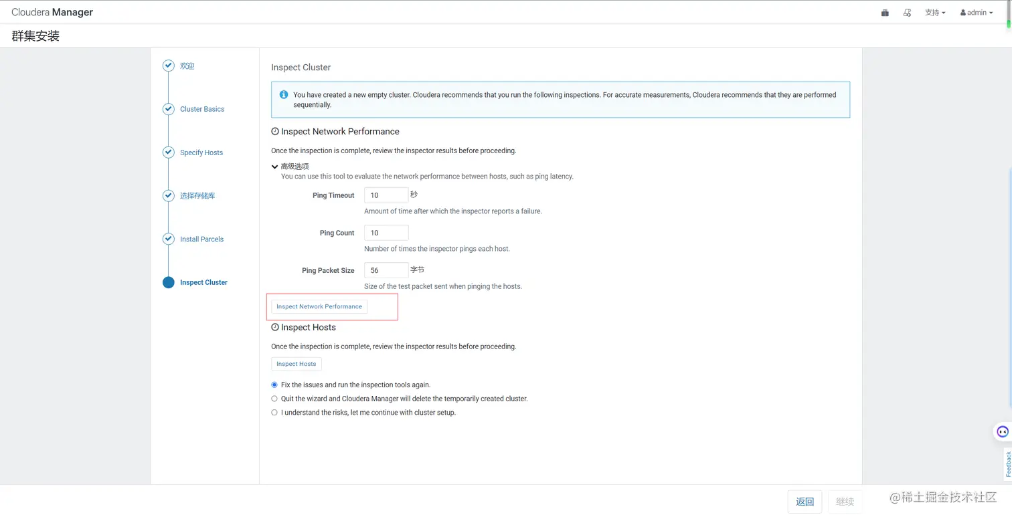The image size is (1012, 519).
Task: Click the Ping Timeout label
Action: [x=333, y=195]
